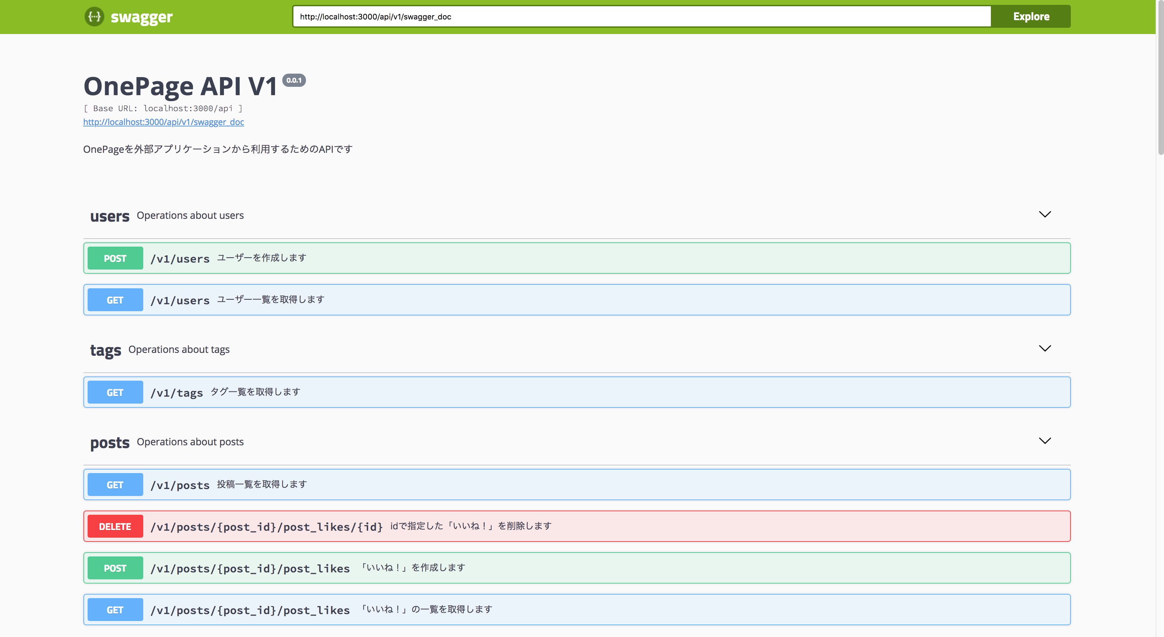
Task: Collapse the users section chevron
Action: 1045,214
